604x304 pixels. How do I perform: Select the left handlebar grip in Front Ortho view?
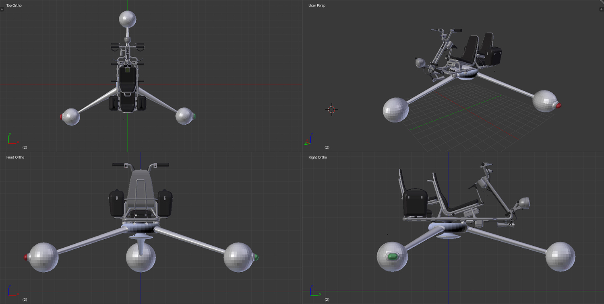tap(119, 164)
